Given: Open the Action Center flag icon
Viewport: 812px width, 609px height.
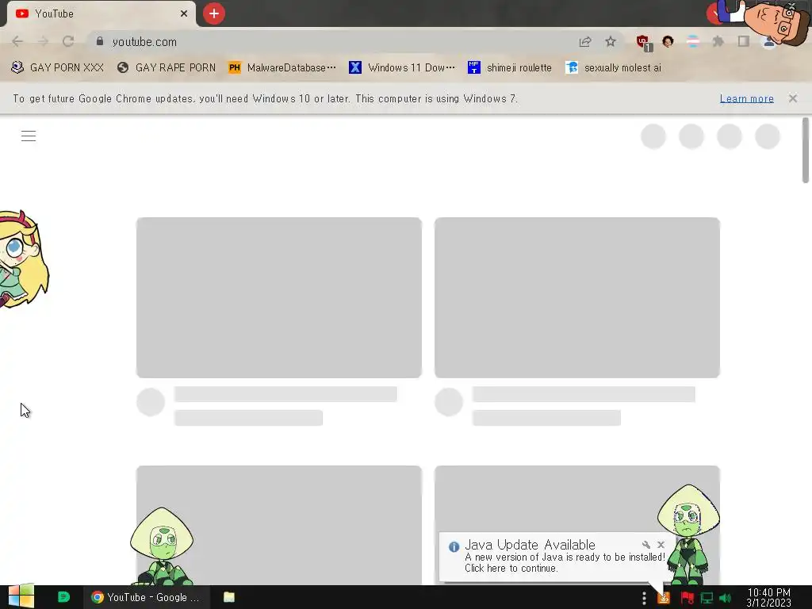Looking at the screenshot, I should (688, 598).
